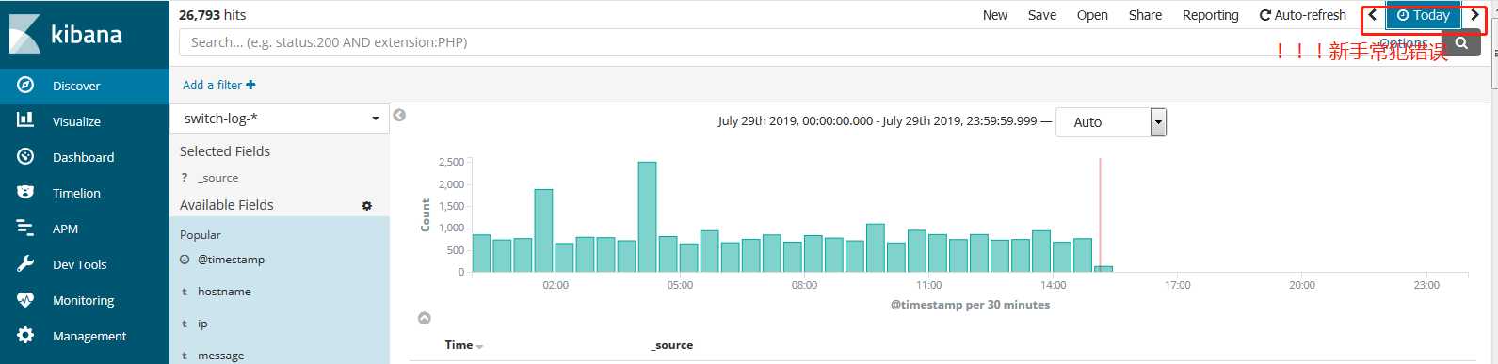Image resolution: width=1498 pixels, height=364 pixels.
Task: Open the Auto interval dropdown
Action: (1110, 122)
